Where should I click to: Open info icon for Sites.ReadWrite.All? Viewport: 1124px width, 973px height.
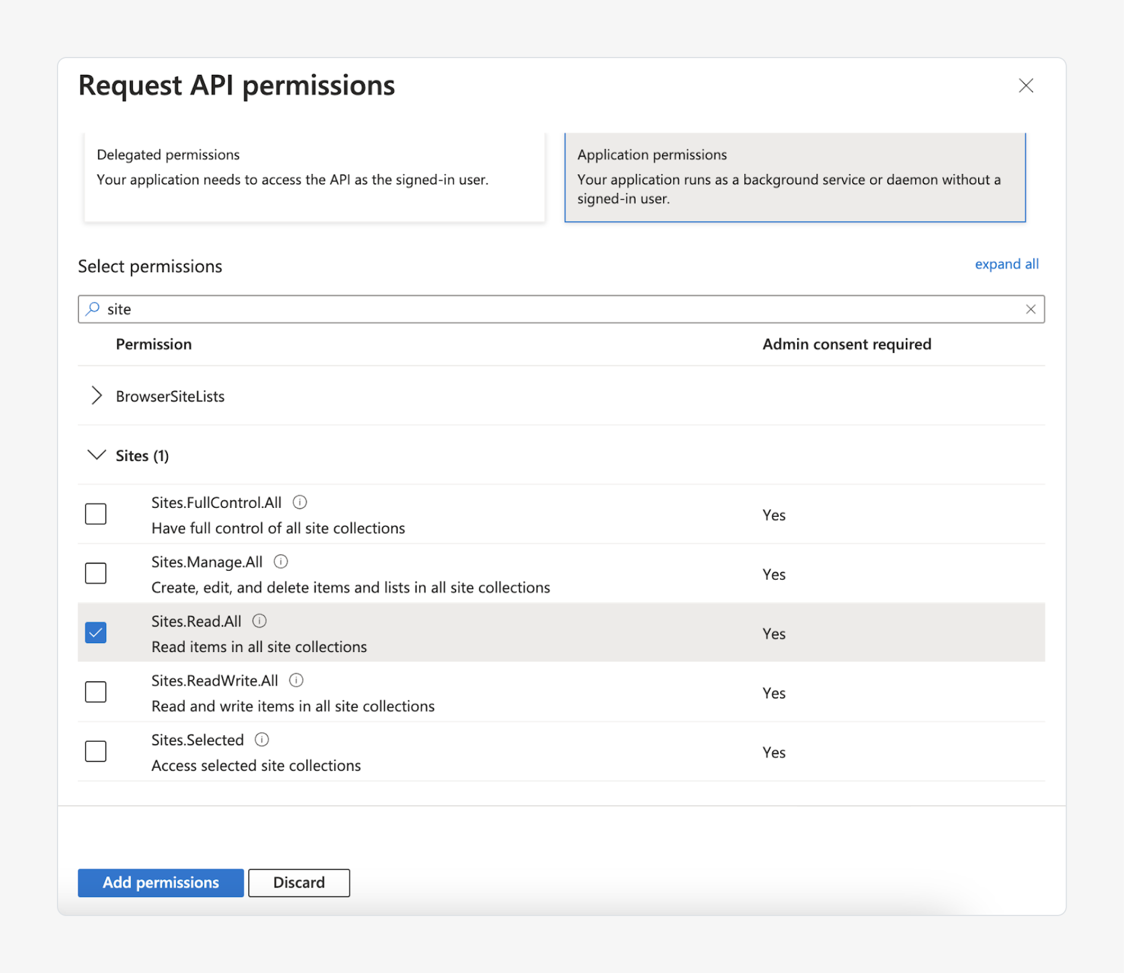coord(296,681)
